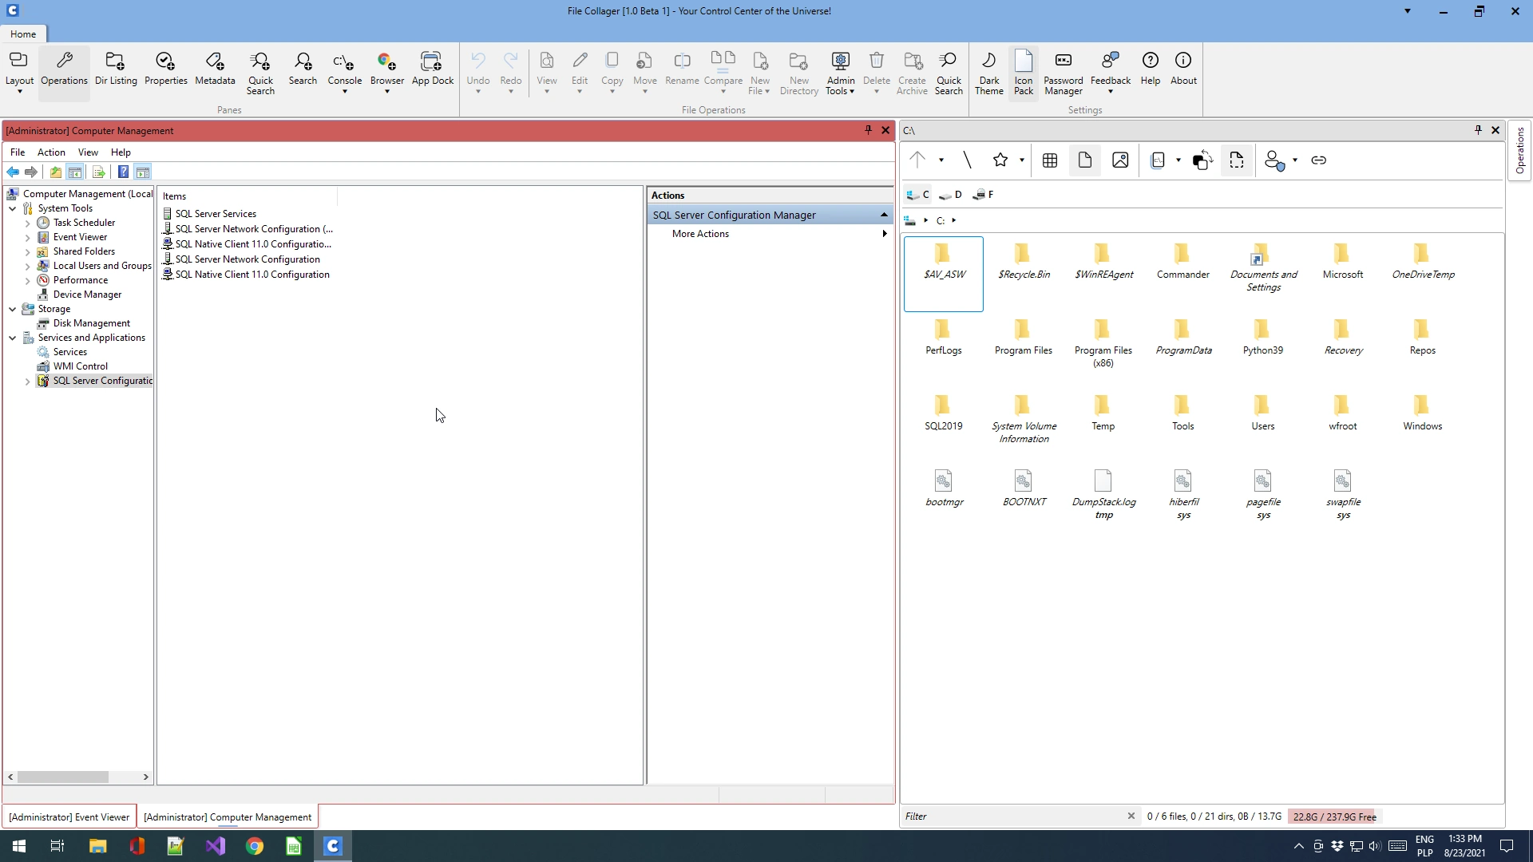Toggle the Operations pane button
This screenshot has height=862, width=1533.
pos(64,72)
